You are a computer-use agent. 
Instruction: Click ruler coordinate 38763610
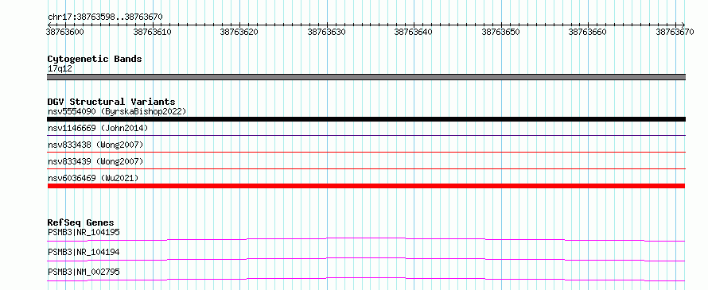(153, 32)
